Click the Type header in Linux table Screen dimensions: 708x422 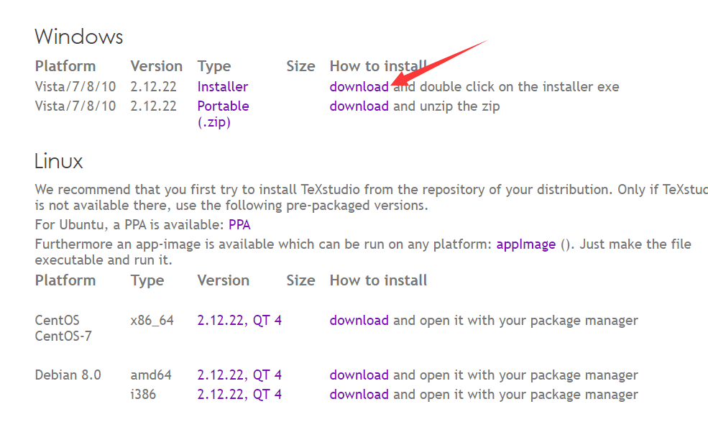[x=147, y=280]
